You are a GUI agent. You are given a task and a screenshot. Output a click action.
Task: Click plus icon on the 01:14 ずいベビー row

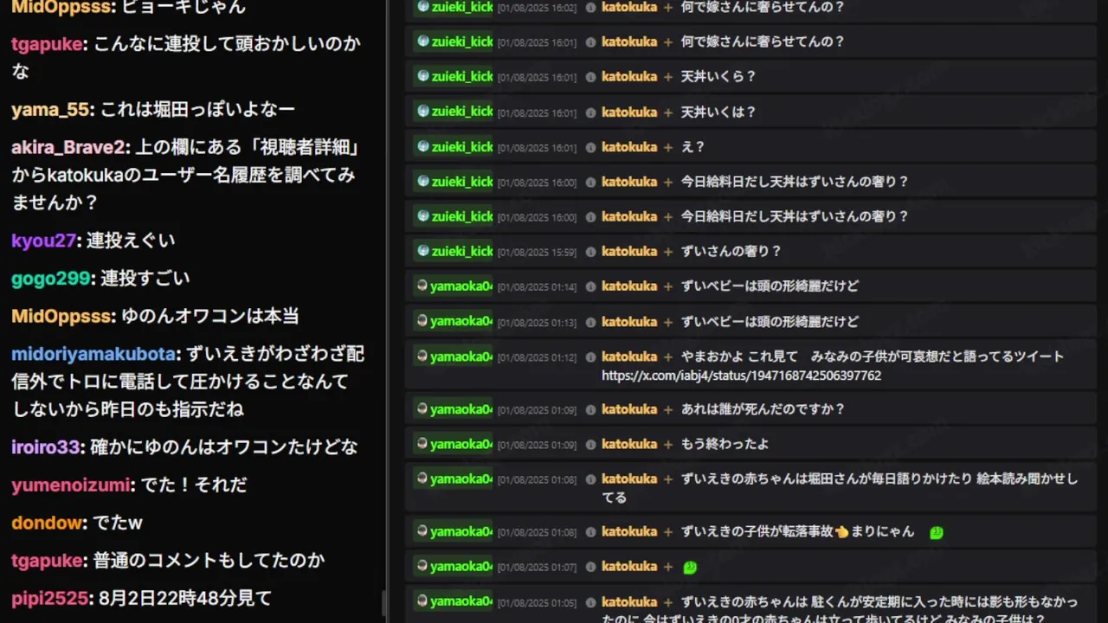(667, 286)
